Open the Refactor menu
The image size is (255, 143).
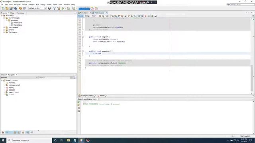tap(31, 4)
